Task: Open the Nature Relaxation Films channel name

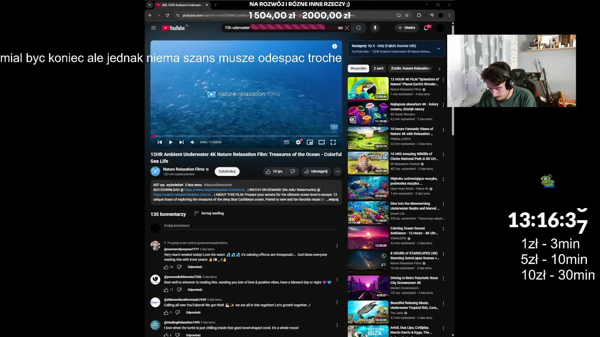Action: click(x=184, y=169)
